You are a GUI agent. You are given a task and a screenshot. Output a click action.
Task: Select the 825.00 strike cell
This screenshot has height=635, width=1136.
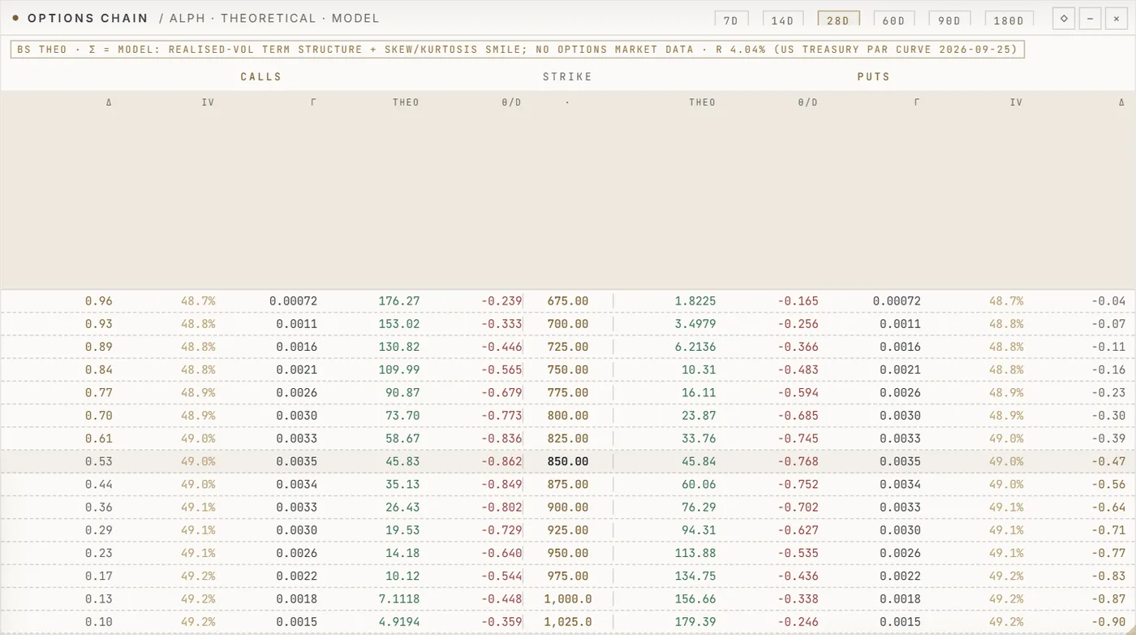(x=567, y=438)
